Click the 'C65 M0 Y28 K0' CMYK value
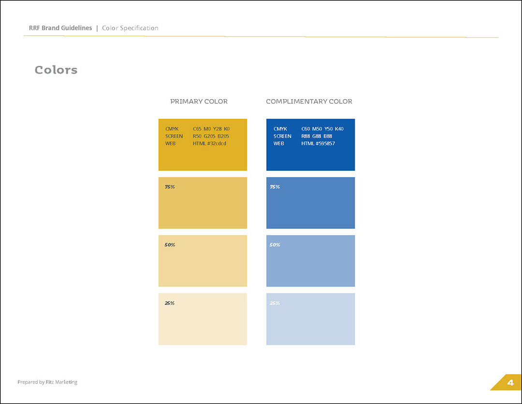The image size is (522, 404). click(211, 129)
